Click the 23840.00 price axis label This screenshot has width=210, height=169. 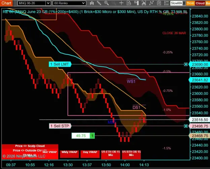pos(200,16)
